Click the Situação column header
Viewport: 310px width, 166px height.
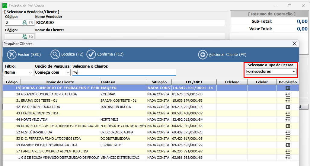159,82
